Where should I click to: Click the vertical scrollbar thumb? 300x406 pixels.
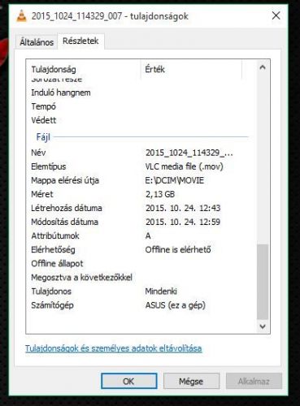tap(263, 282)
